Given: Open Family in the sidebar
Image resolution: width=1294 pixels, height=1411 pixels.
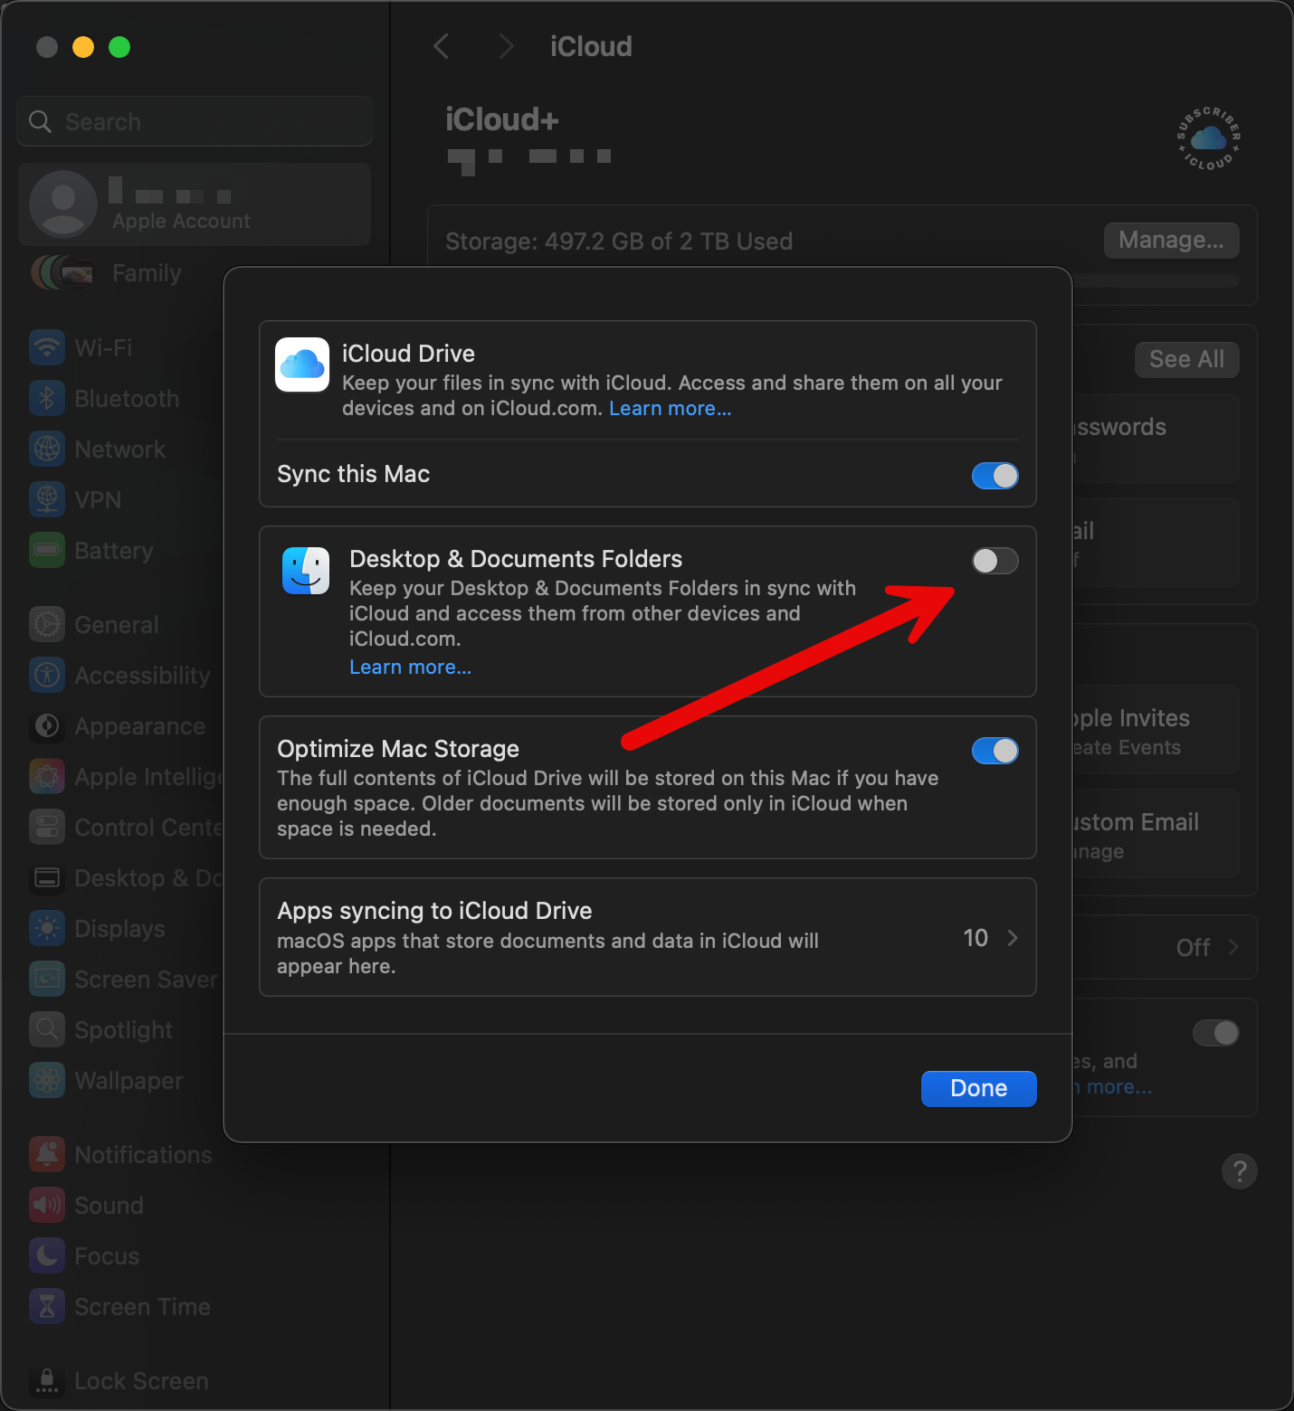Looking at the screenshot, I should 195,273.
